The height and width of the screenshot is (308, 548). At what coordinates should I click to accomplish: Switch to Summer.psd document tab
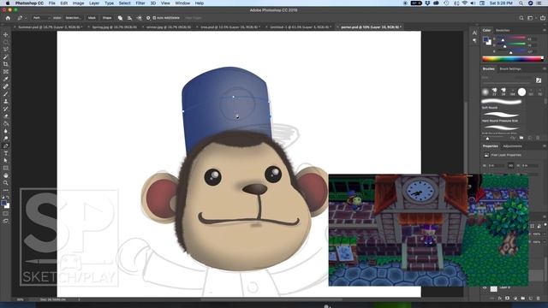tap(49, 27)
